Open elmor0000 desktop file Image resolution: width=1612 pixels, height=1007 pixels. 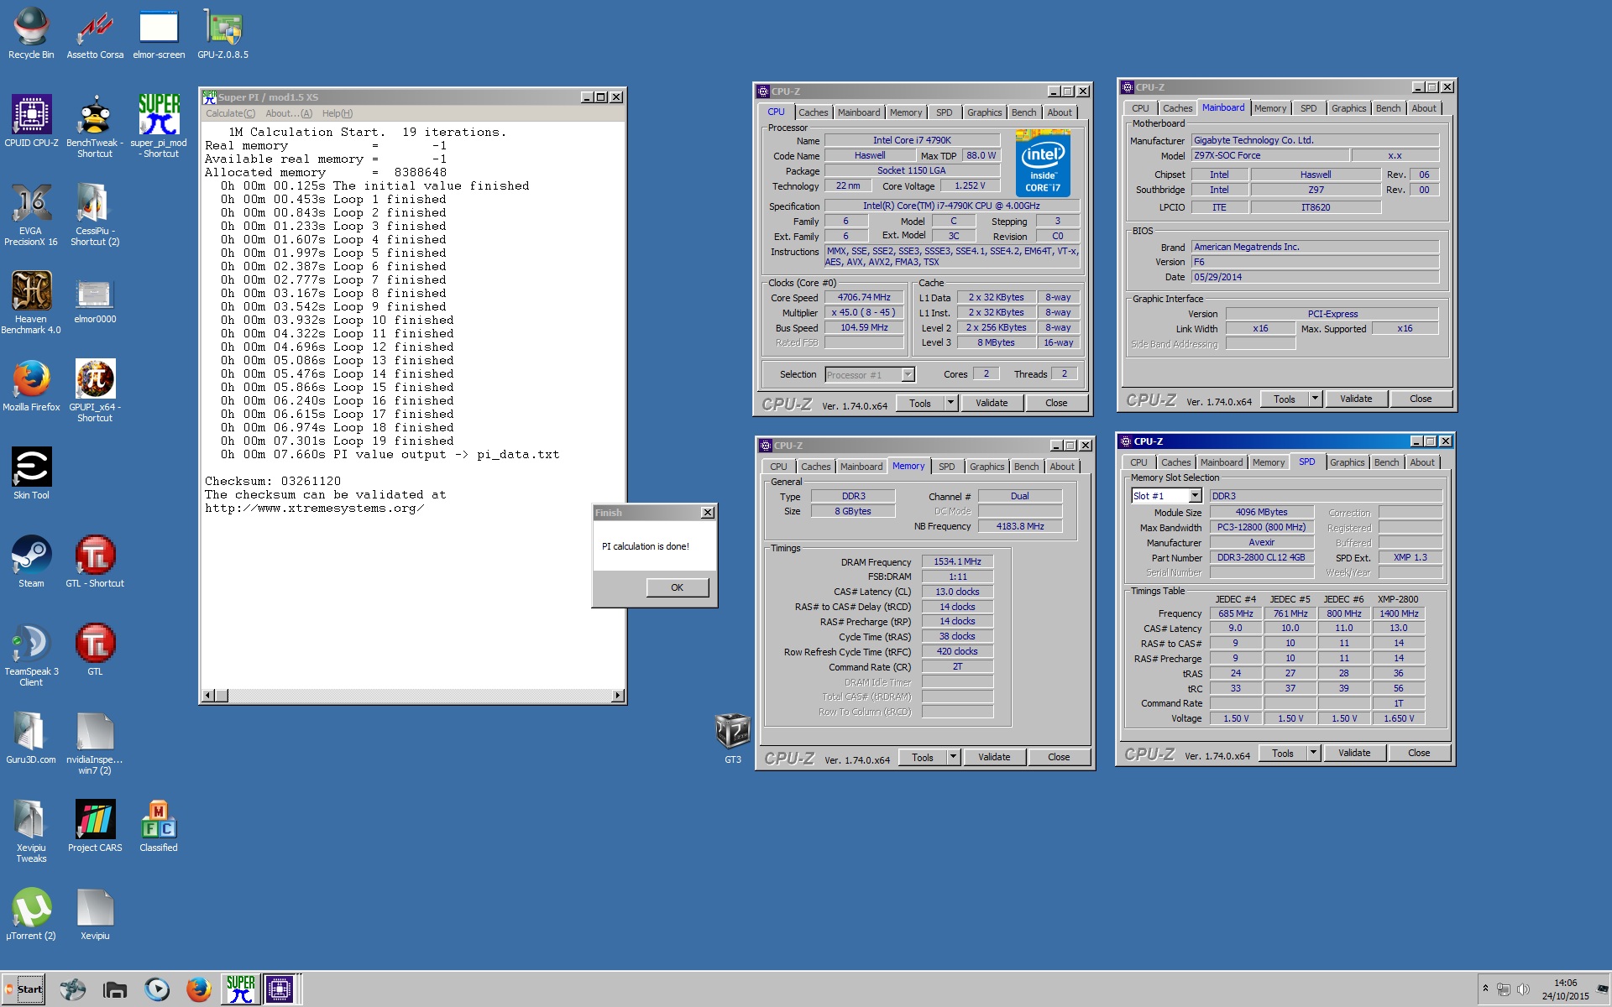(x=95, y=299)
